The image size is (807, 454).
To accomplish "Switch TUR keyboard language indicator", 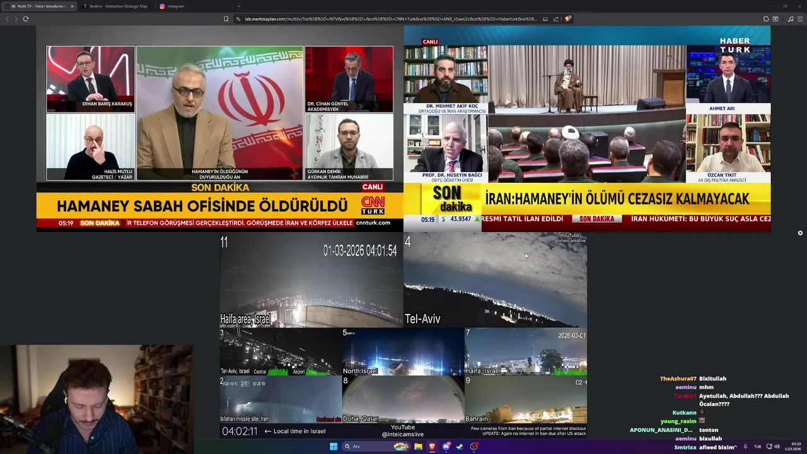I will [757, 446].
